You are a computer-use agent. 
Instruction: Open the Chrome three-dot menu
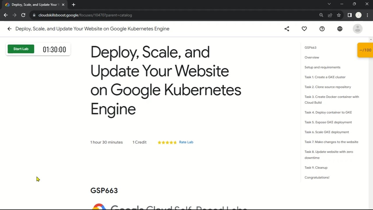[367, 15]
